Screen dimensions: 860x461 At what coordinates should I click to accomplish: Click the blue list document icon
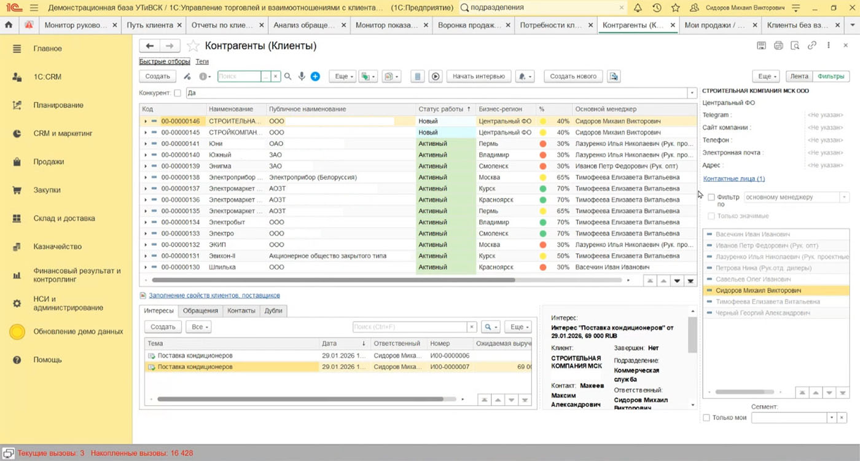[417, 76]
